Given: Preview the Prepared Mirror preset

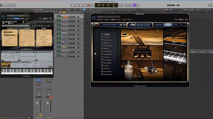Looking at the screenshot, I should 102,71.
